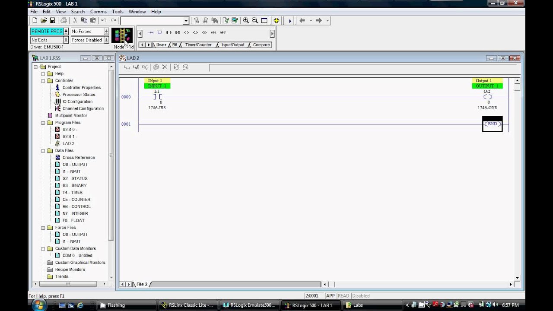
Task: Open the Forces Disabled dropdown
Action: point(106,40)
